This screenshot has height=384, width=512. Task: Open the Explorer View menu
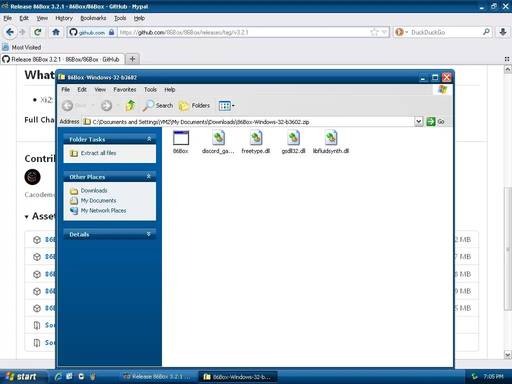[100, 89]
